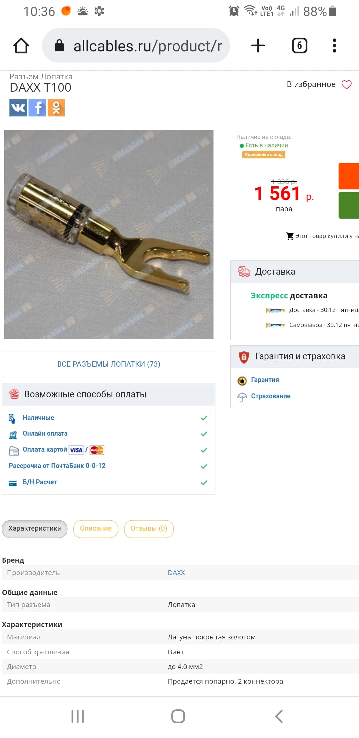
Task: Share product on Odnoklassniki
Action: [56, 108]
